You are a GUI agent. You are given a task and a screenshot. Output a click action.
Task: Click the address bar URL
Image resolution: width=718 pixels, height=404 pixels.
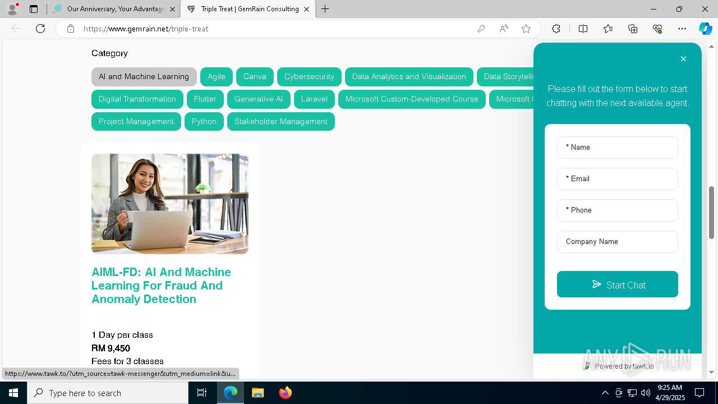point(146,29)
